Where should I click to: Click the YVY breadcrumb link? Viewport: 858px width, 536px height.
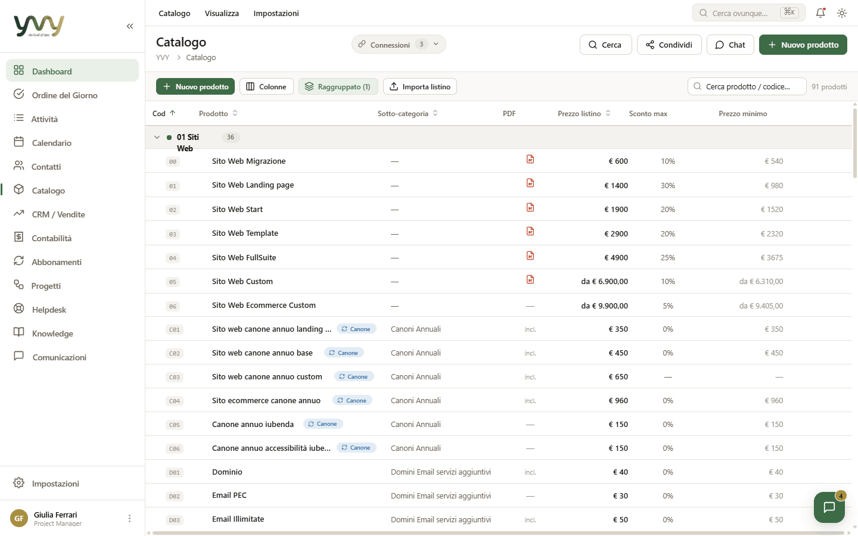click(163, 57)
